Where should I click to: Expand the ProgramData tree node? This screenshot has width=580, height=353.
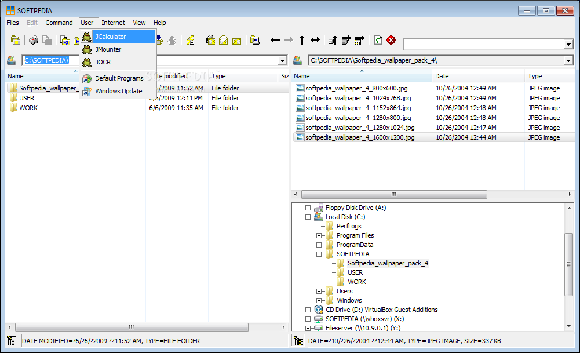[319, 245]
